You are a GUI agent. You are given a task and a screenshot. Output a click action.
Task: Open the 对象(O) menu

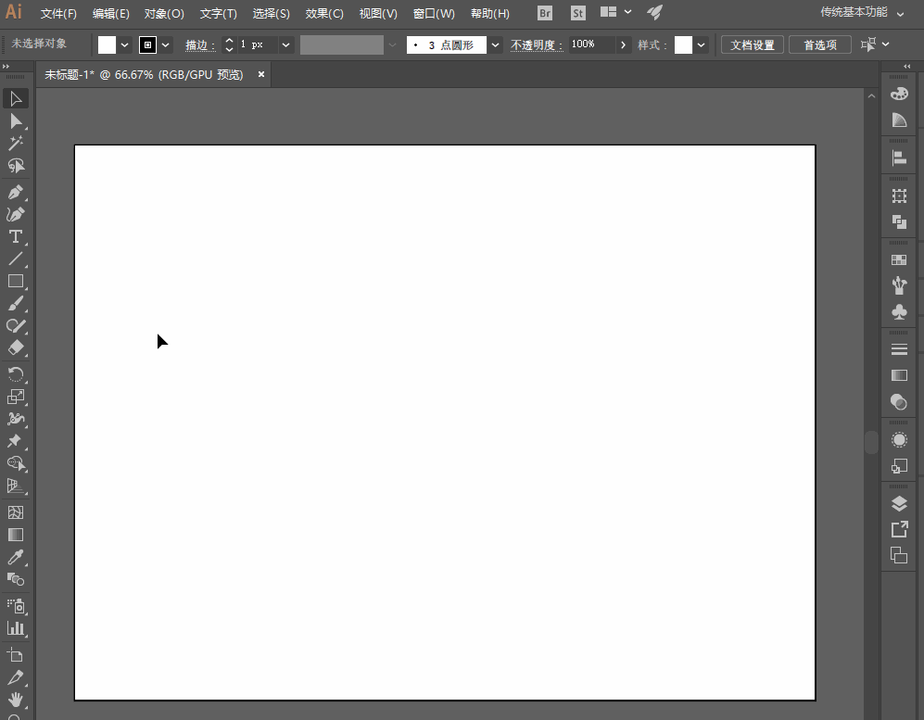click(x=164, y=14)
